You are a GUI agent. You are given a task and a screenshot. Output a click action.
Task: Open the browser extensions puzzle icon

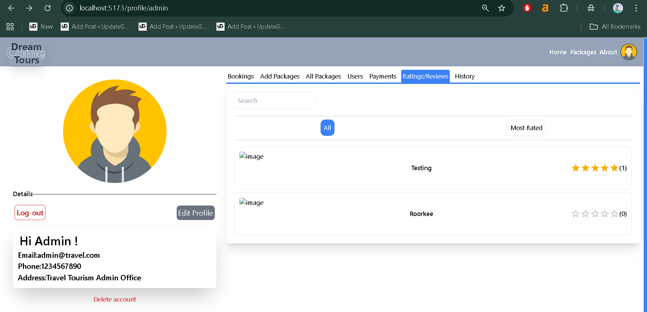(x=564, y=8)
